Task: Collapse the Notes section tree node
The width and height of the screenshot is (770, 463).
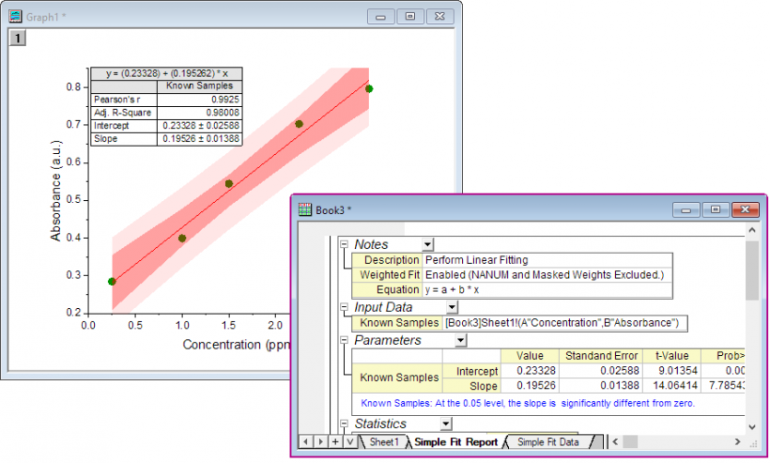Action: (x=344, y=244)
